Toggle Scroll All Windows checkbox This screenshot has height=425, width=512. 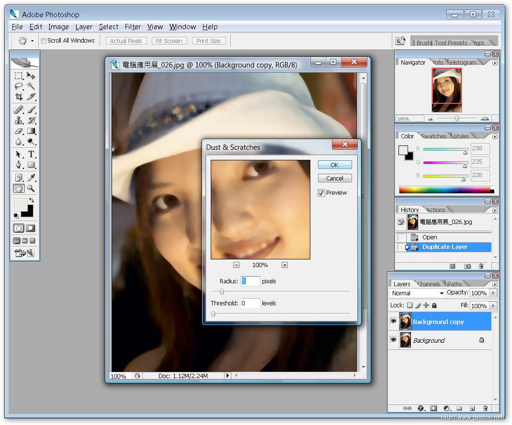tap(44, 41)
